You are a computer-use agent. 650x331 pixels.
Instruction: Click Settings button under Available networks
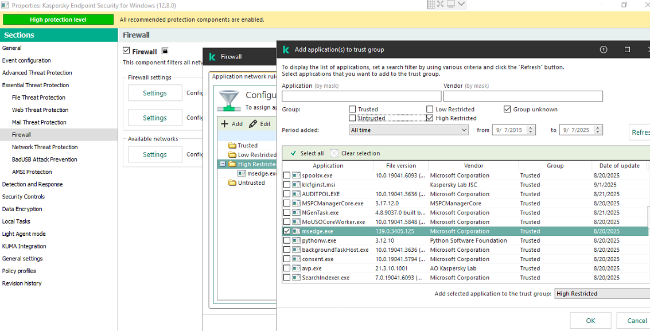pos(155,154)
